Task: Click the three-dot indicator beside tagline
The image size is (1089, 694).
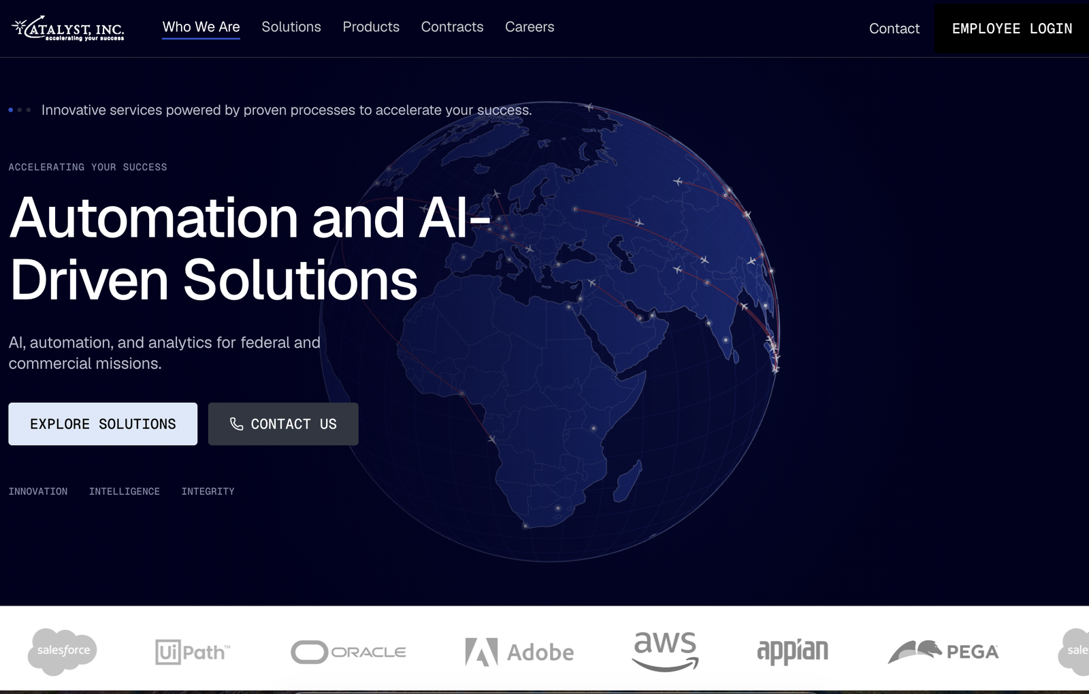Action: [19, 110]
